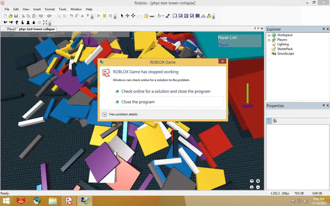Click the New document icon in toolbar
The height and width of the screenshot is (206, 330).
click(5, 16)
